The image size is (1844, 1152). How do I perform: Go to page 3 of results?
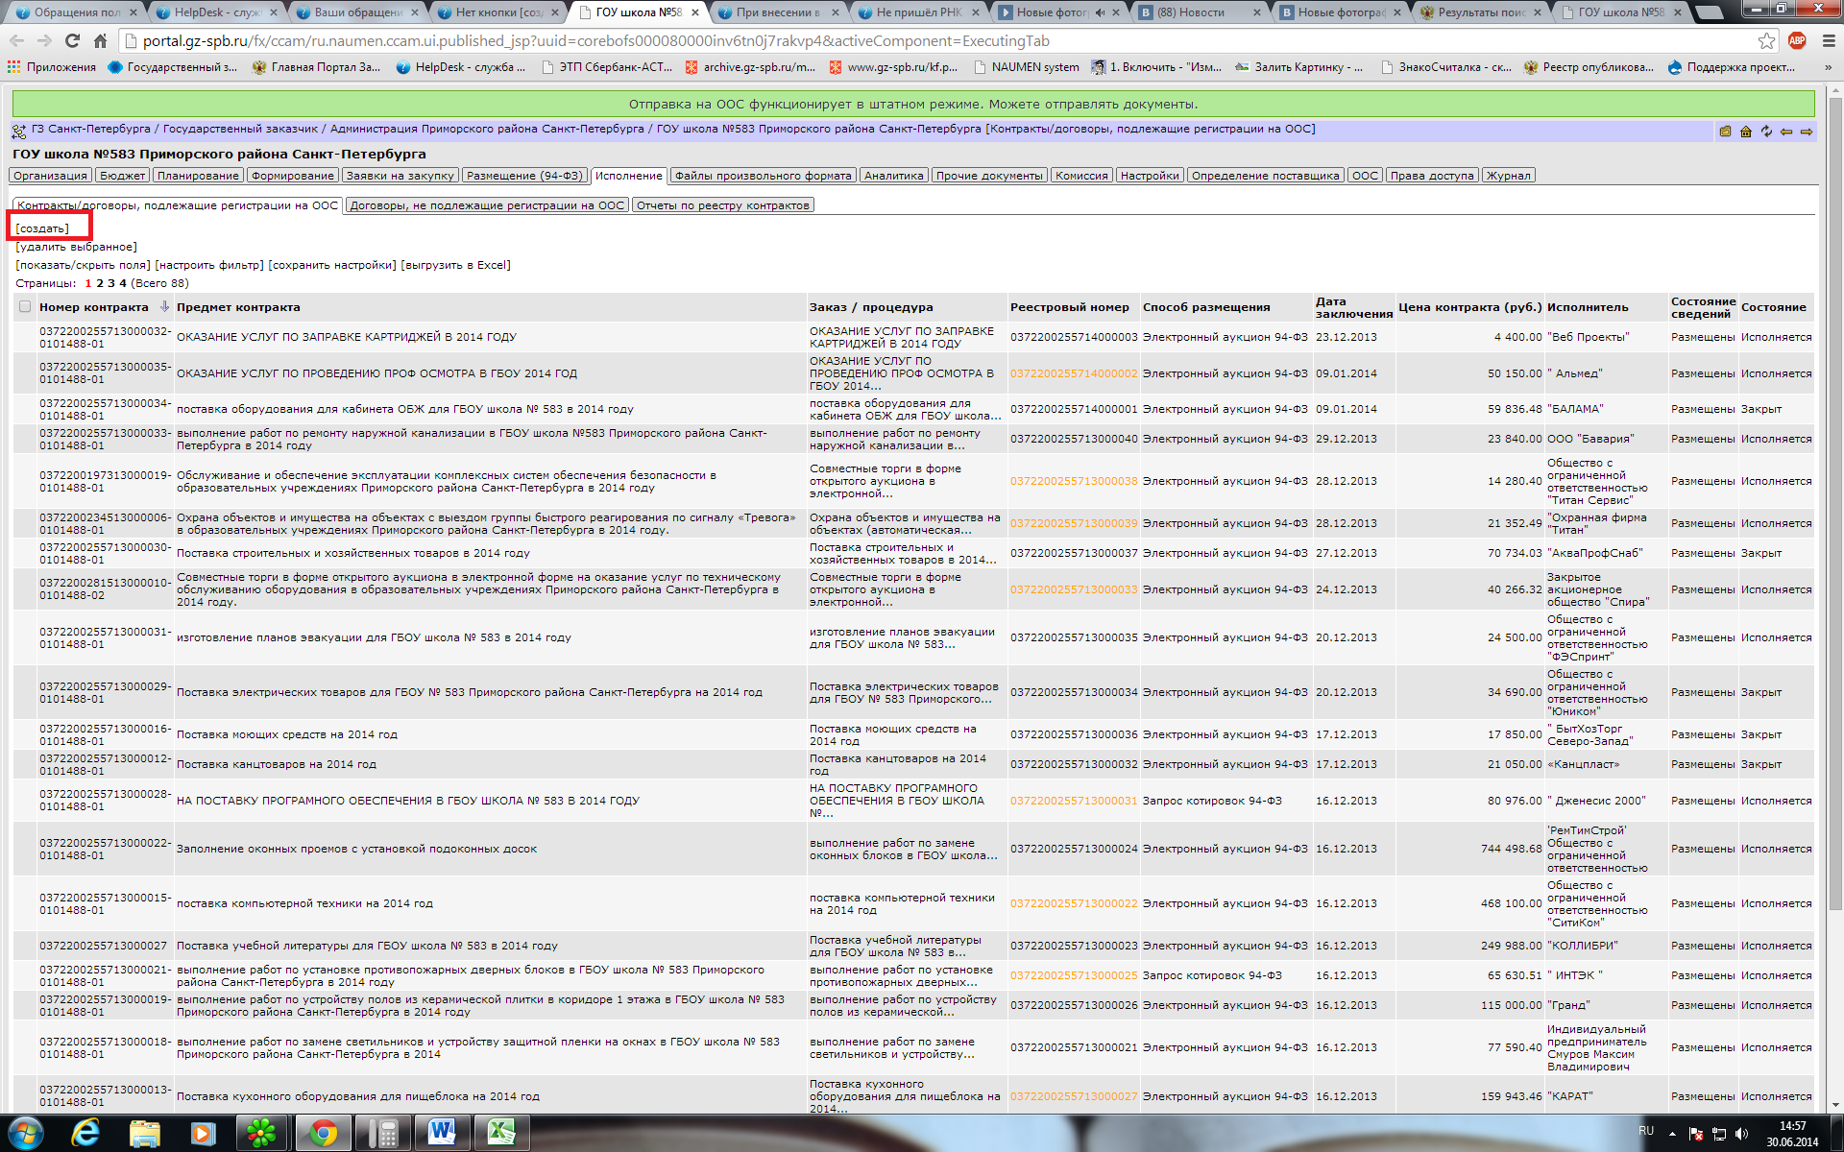click(111, 283)
